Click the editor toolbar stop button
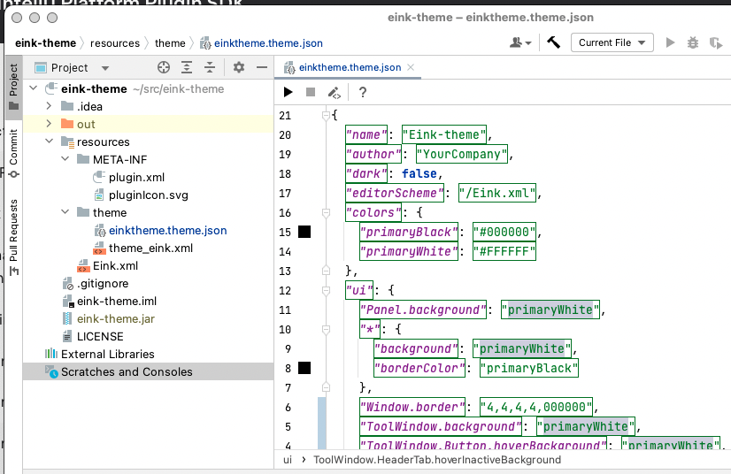The width and height of the screenshot is (731, 474). (311, 92)
